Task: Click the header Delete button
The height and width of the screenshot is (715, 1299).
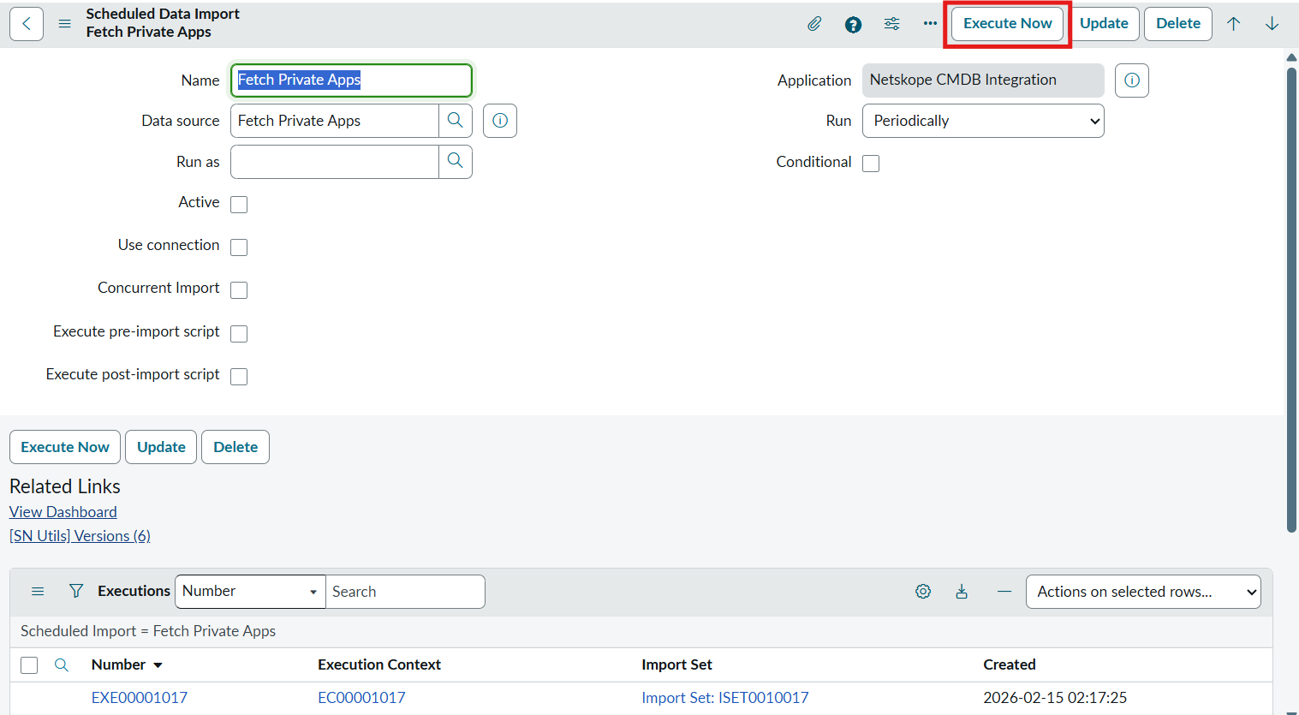Action: [1178, 24]
